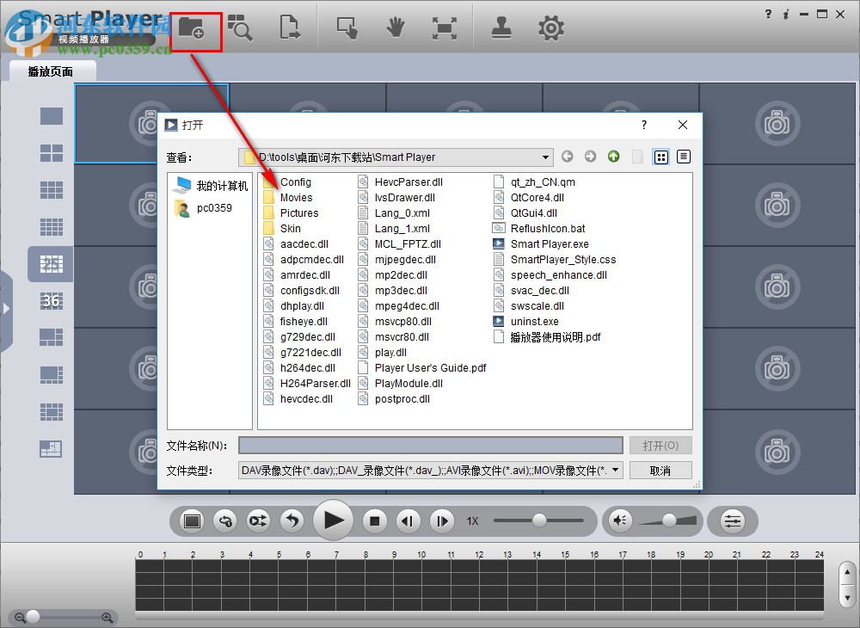This screenshot has width=860, height=628.
Task: Go to parent directory green arrow
Action: pos(614,157)
